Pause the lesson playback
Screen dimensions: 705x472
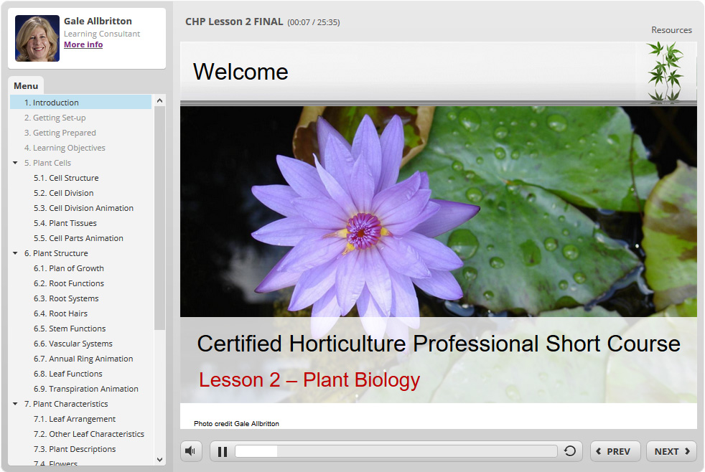pos(223,451)
